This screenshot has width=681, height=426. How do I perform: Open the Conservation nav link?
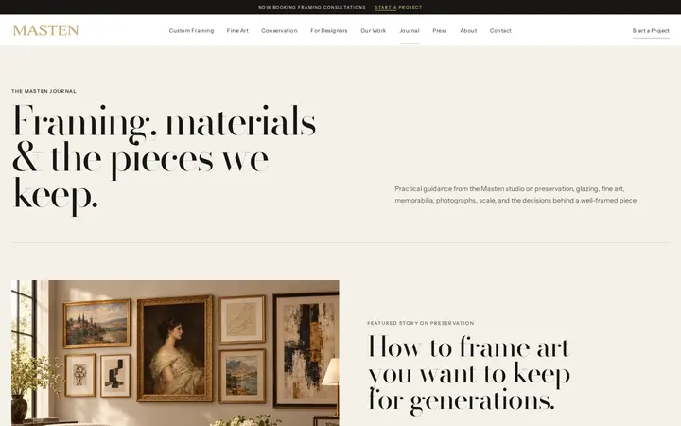[279, 31]
